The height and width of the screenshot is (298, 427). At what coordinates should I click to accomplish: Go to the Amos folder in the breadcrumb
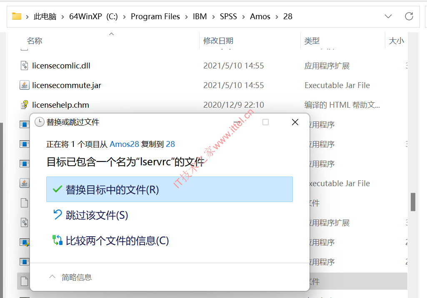point(260,17)
